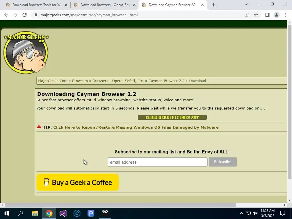
Task: Click the Downloading Cayman Browser 2.2 heading
Action: pyautogui.click(x=87, y=94)
